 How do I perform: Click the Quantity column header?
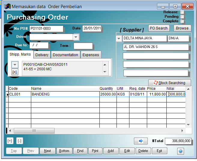(108, 89)
